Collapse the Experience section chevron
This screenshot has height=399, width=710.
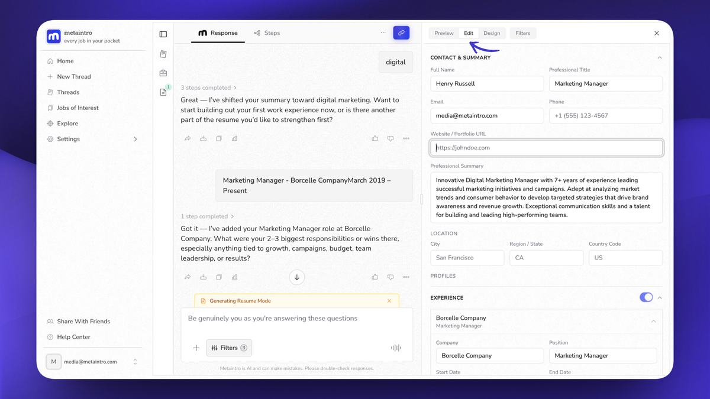click(660, 297)
